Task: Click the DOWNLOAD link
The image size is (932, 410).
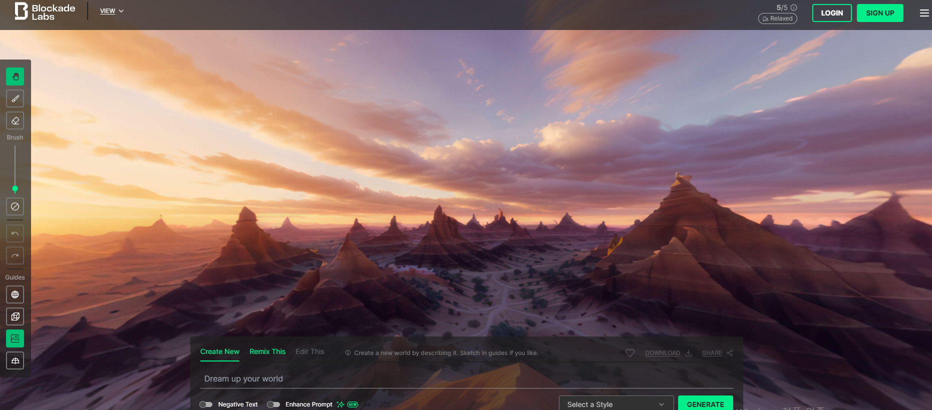Action: pyautogui.click(x=662, y=353)
